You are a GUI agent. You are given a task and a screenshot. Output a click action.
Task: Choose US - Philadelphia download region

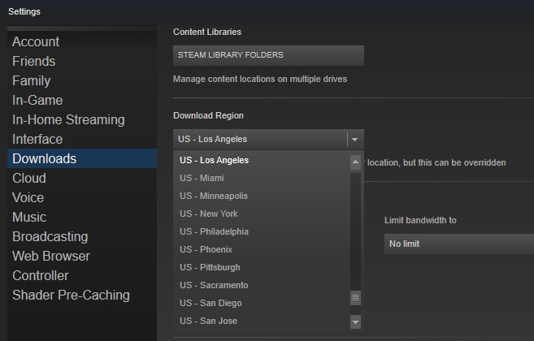click(x=262, y=231)
